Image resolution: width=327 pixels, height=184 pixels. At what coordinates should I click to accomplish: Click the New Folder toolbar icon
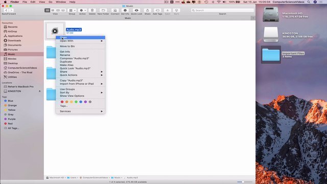pyautogui.click(x=103, y=10)
